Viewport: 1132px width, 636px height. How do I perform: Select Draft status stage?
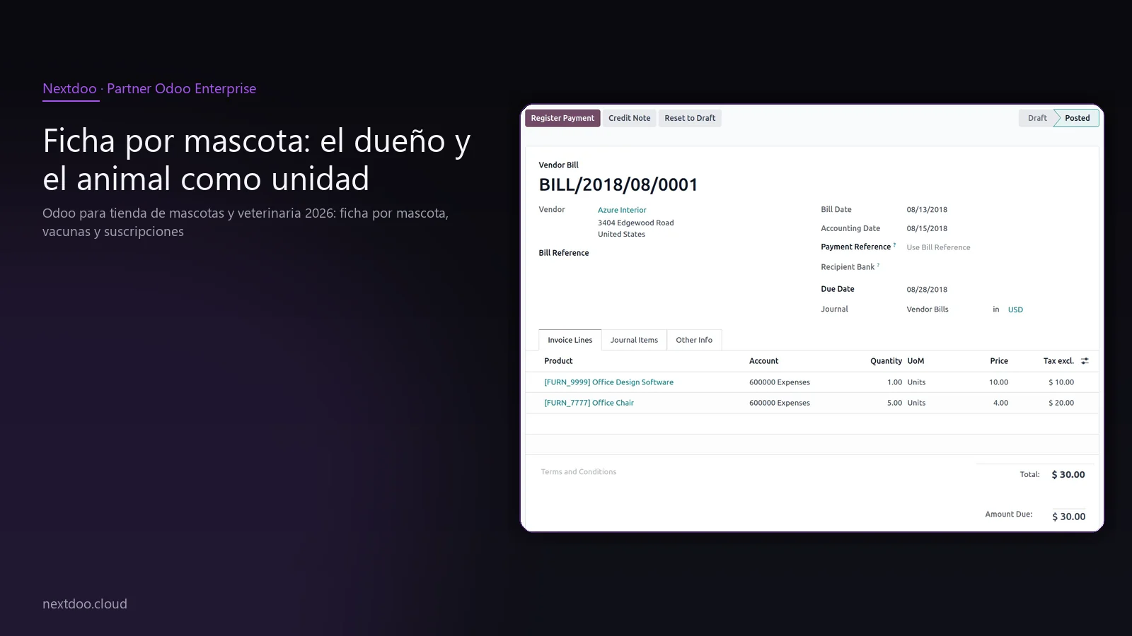click(x=1037, y=118)
